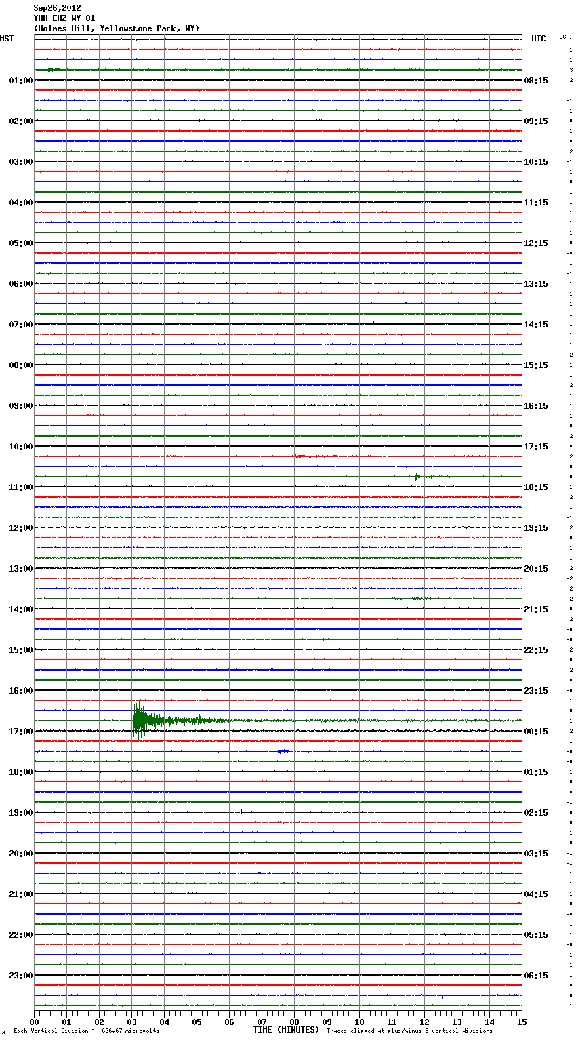Click the 02:15 UTC time label

pos(536,813)
